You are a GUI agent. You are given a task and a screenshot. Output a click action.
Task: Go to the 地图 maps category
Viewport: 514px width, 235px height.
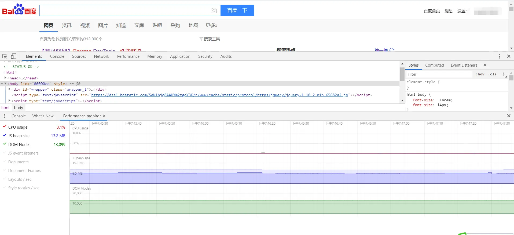(193, 25)
